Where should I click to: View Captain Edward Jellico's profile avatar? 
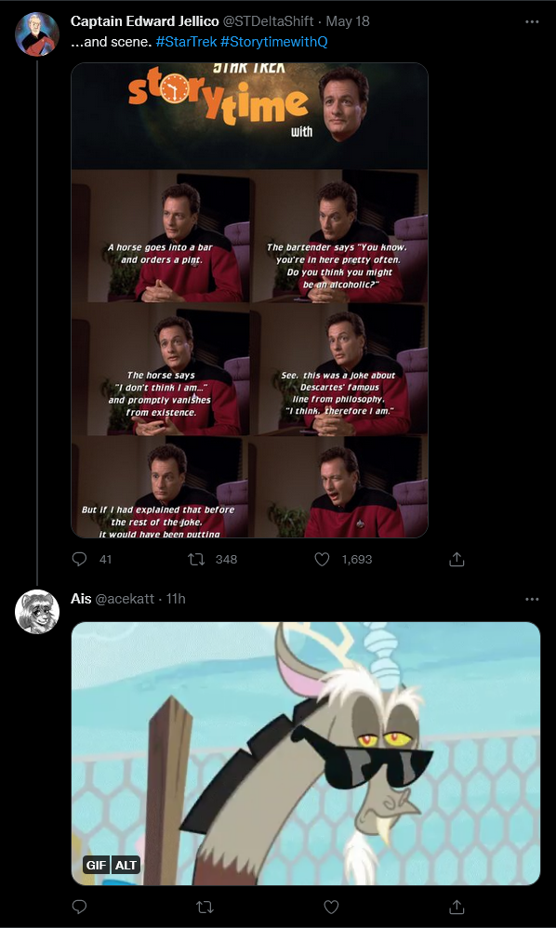point(36,33)
